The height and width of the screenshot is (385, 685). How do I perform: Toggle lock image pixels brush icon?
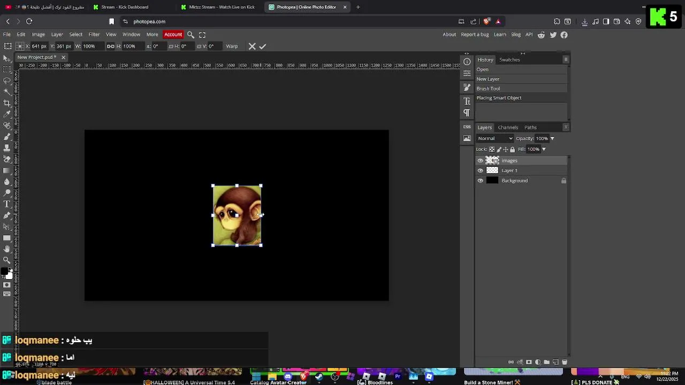tap(499, 149)
